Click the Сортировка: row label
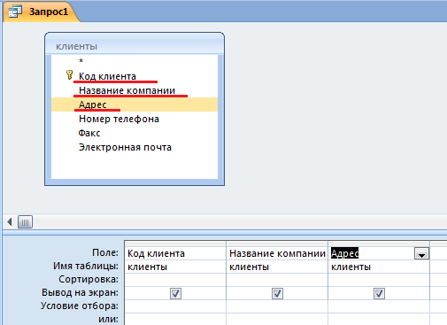Viewport: 447px width, 325px height. click(x=89, y=279)
